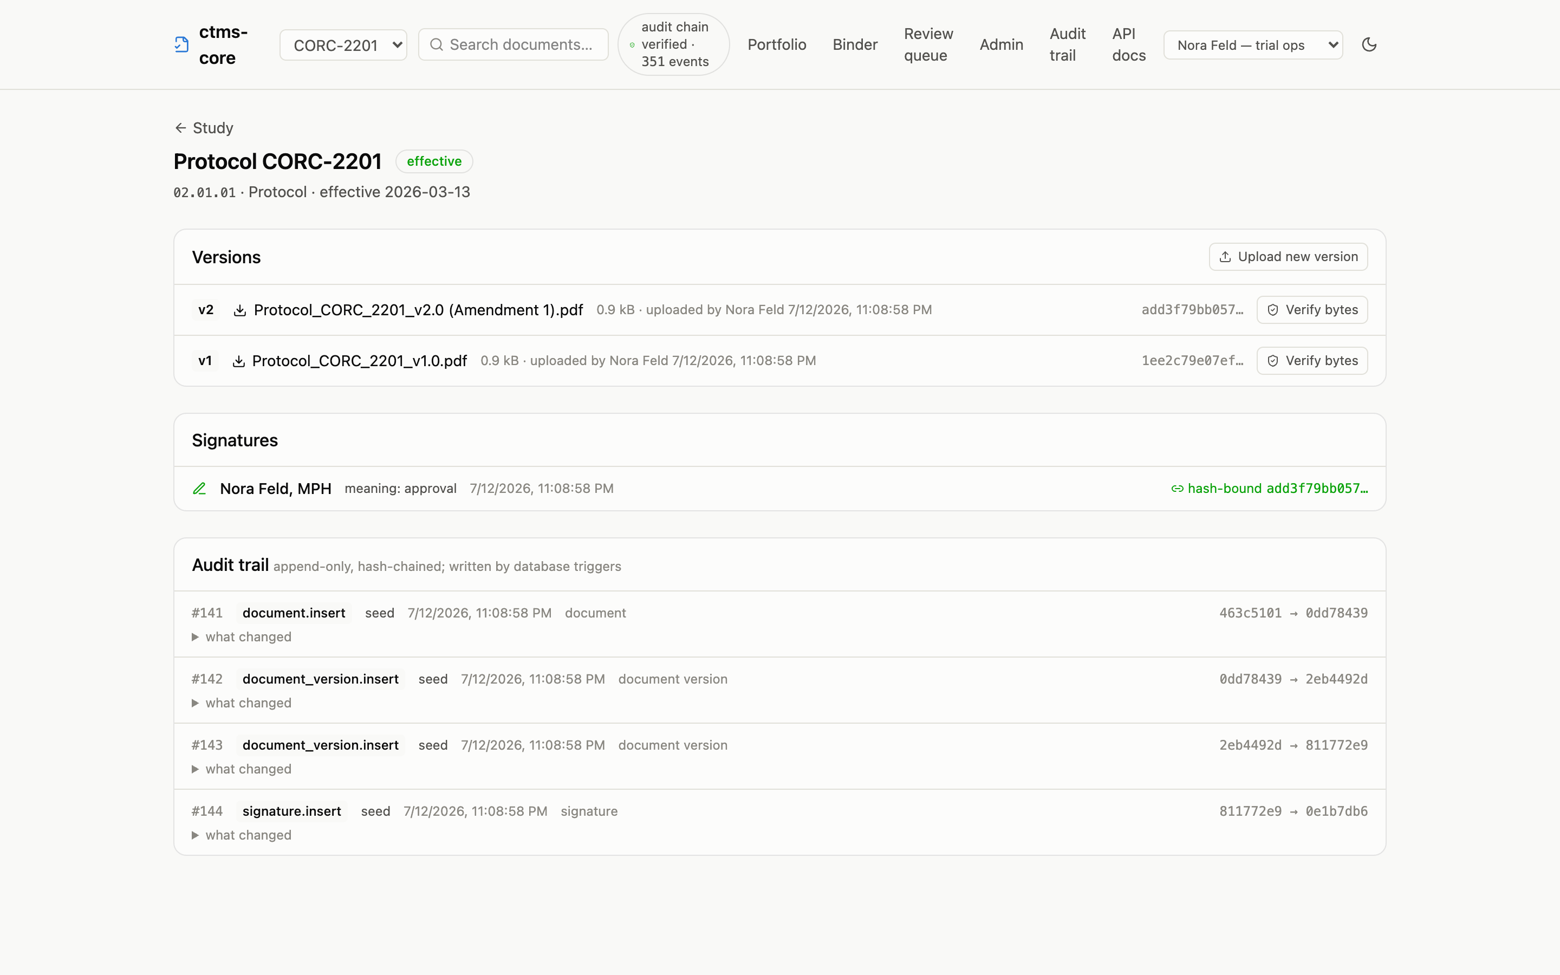This screenshot has height=975, width=1560.
Task: Click document_version.insert tag in event #143
Action: tap(320, 745)
